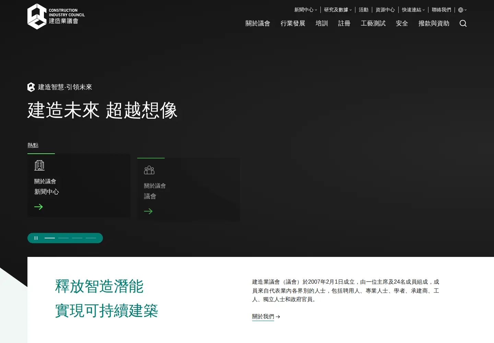Open the search magnifier icon
Viewport: 494px width, 343px height.
pos(463,23)
